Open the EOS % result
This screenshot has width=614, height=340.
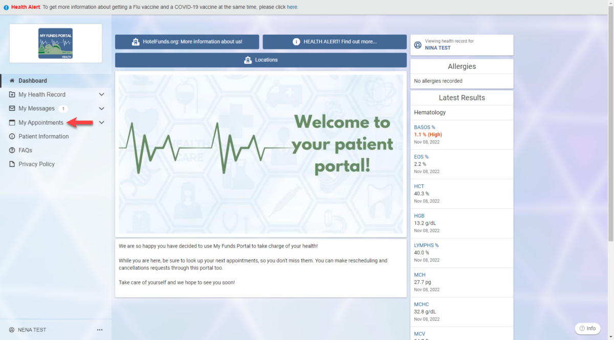tap(421, 157)
